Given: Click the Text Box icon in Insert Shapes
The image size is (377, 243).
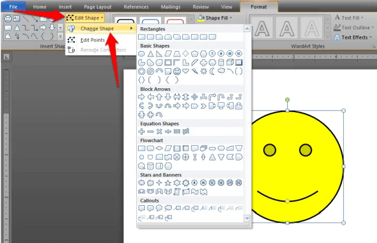Looking at the screenshot, I should click(x=17, y=18).
